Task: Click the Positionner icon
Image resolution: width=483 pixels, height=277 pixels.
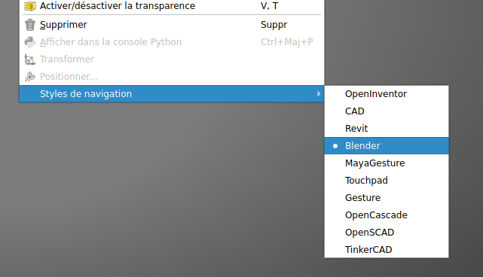Action: tap(30, 76)
